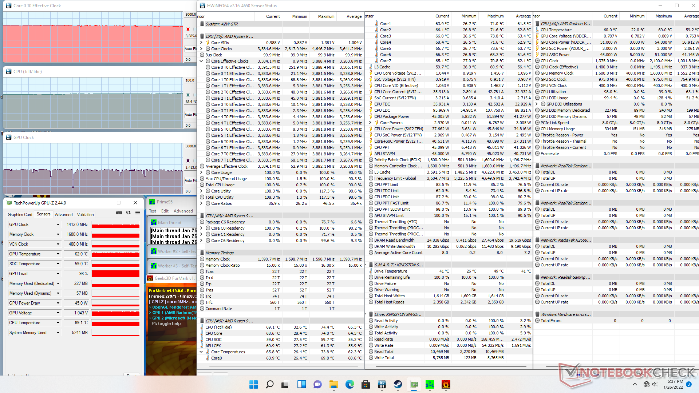This screenshot has width=699, height=393.
Task: Open Microsoft Edge from the taskbar
Action: coord(350,384)
